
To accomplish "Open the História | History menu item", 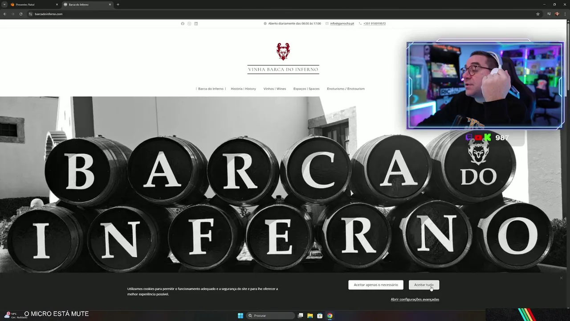I will click(x=243, y=89).
